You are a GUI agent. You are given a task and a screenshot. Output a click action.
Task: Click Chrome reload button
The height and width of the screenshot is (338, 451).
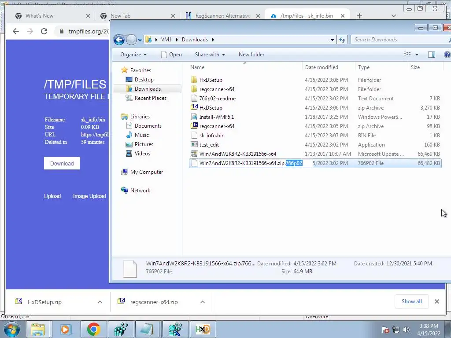[x=44, y=31]
